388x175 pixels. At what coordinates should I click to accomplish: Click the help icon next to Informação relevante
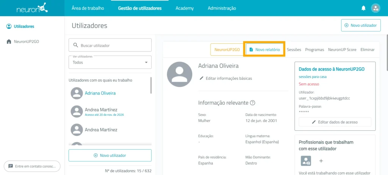click(252, 103)
